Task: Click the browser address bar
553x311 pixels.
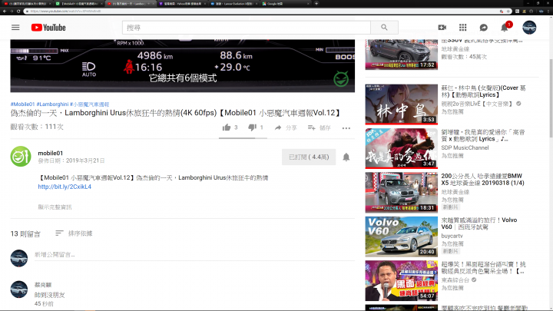Action: point(261,12)
